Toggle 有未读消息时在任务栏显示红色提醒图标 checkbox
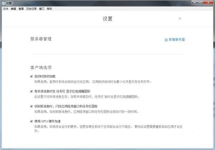 point(32,91)
